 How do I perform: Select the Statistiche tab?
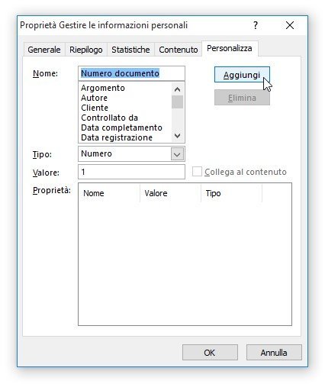pyautogui.click(x=130, y=50)
